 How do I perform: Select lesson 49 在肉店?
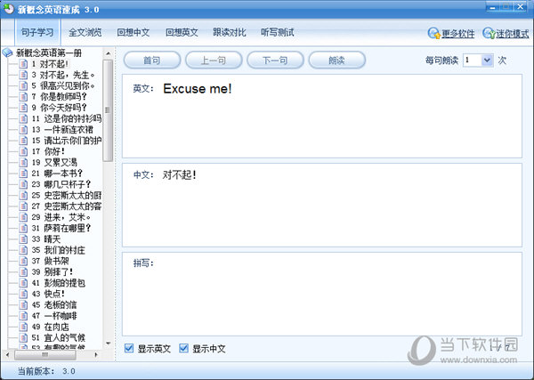click(x=50, y=327)
